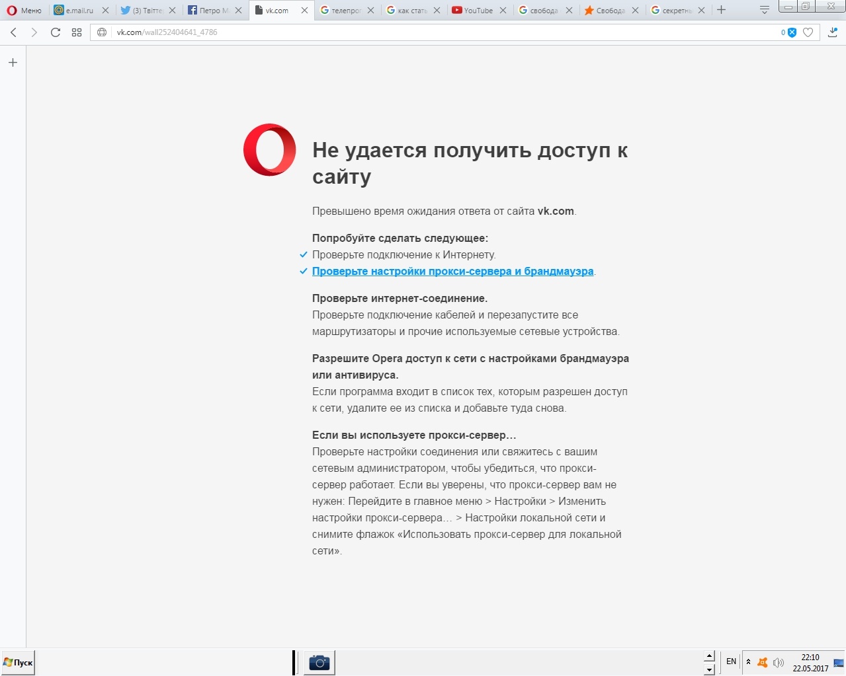Switch the EN input language

[x=731, y=661]
